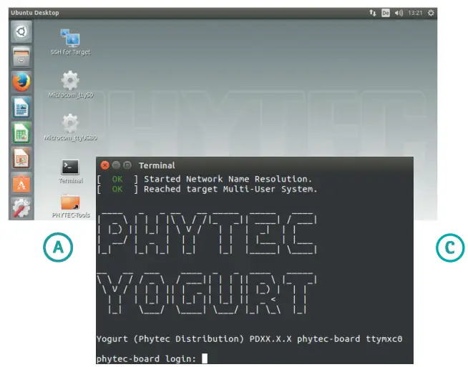Open the Ubuntu Dash home launcher
This screenshot has width=468, height=367.
(x=21, y=31)
